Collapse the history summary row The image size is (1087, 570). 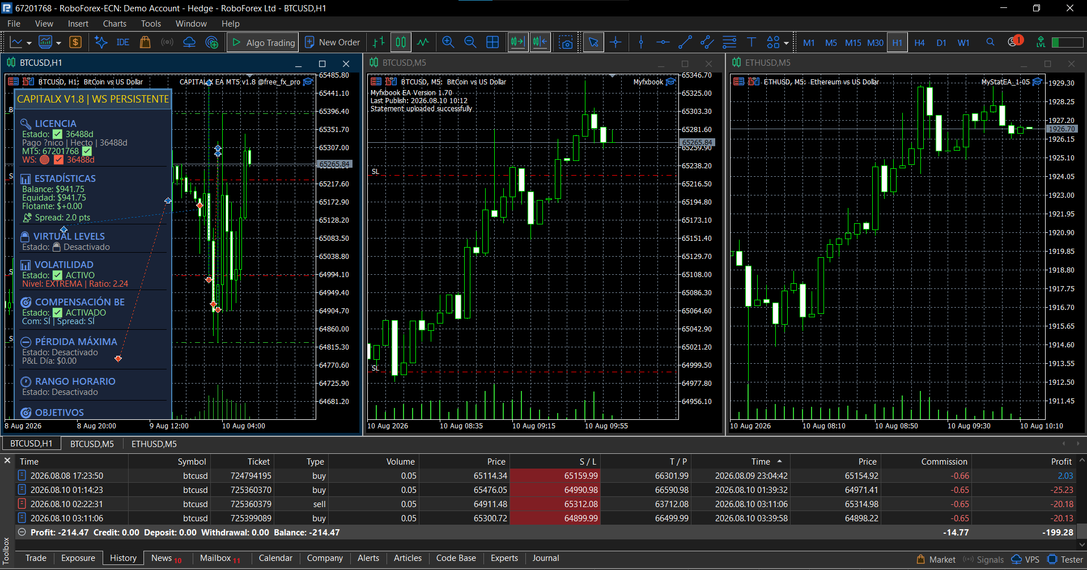point(22,533)
